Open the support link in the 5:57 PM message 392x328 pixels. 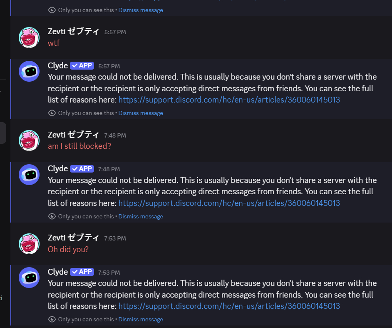229,100
